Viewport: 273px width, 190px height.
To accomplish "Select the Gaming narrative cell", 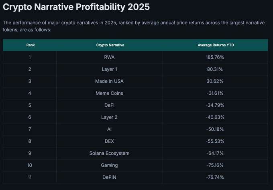I will point(109,165).
